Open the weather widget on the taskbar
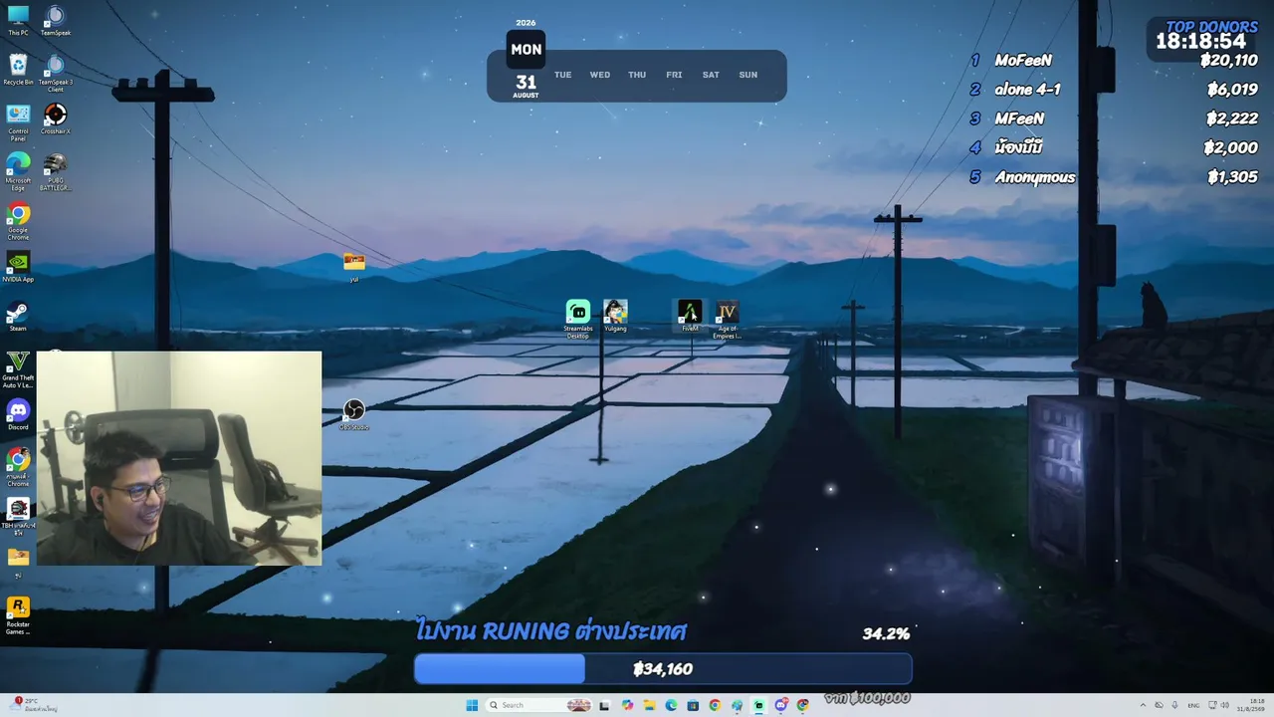This screenshot has height=717, width=1274. pos(32,705)
